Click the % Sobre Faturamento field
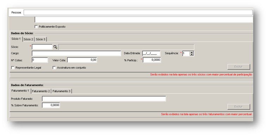 point(51,105)
